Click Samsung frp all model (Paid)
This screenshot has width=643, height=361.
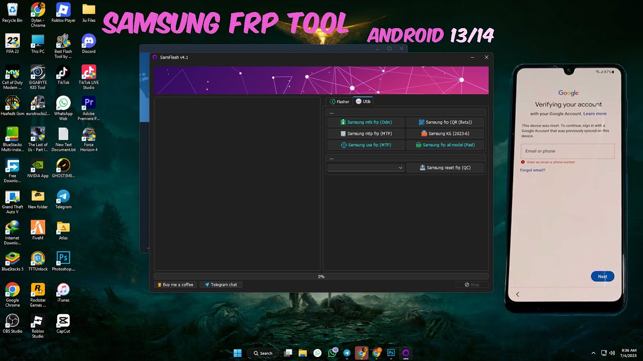[x=445, y=145]
